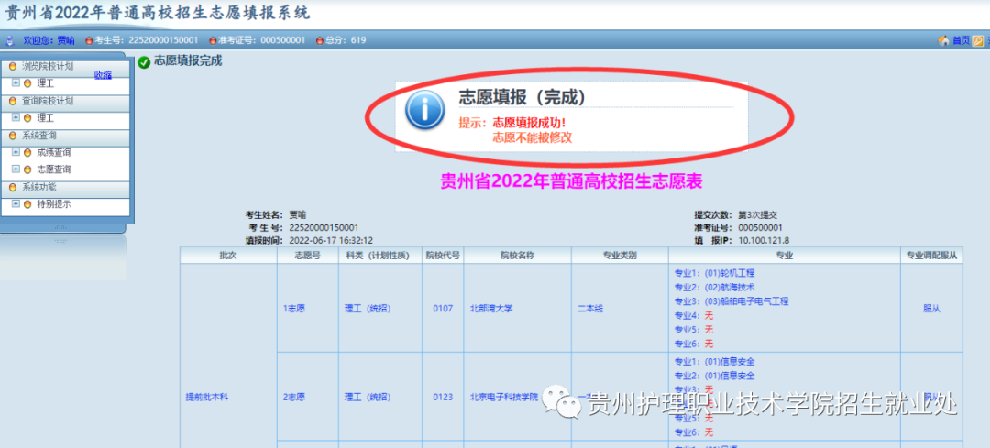Expand the 成绩查询 tree node
The height and width of the screenshot is (448, 990).
[16, 152]
